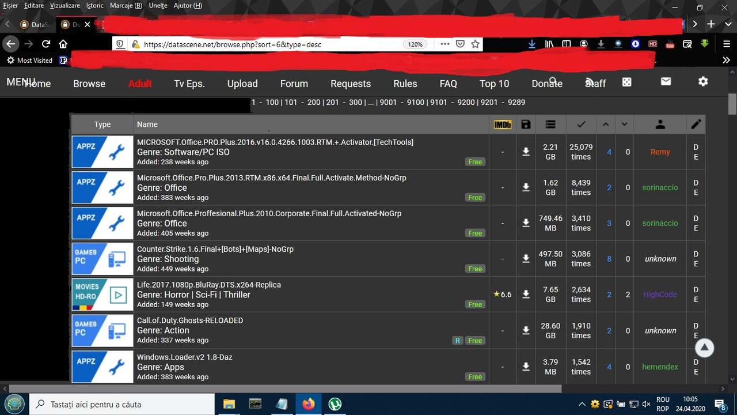Bookmark this page with the star icon
The height and width of the screenshot is (415, 737).
[x=475, y=44]
